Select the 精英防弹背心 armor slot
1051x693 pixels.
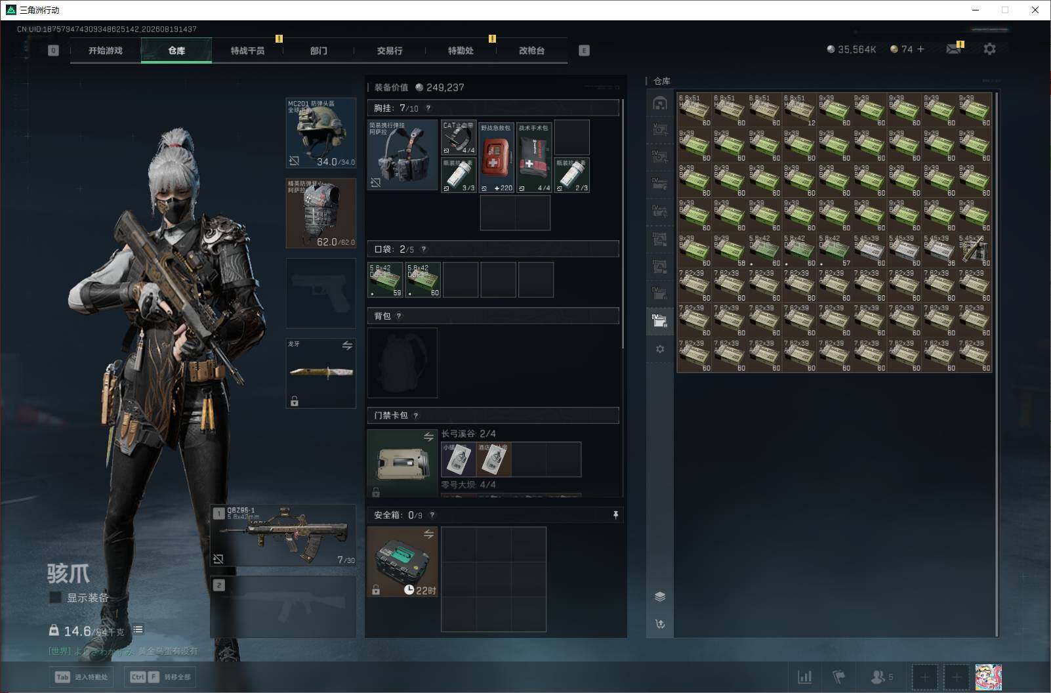(321, 213)
